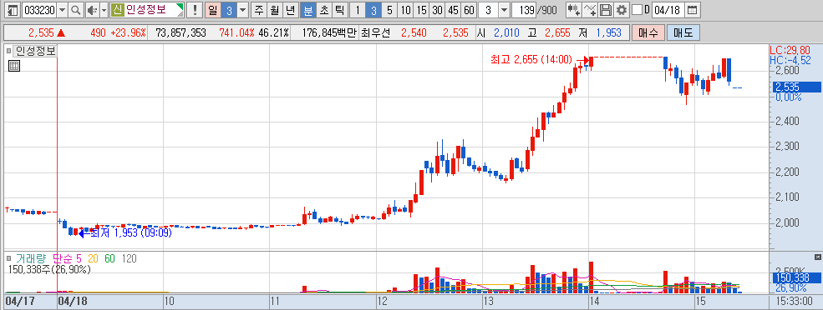823x310 pixels.
Task: Click the volume figure 73,857,353
Action: pyautogui.click(x=180, y=33)
